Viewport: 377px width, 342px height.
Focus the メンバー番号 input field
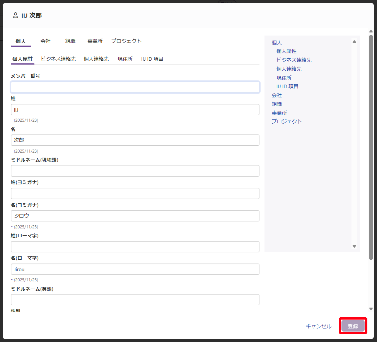coord(135,87)
